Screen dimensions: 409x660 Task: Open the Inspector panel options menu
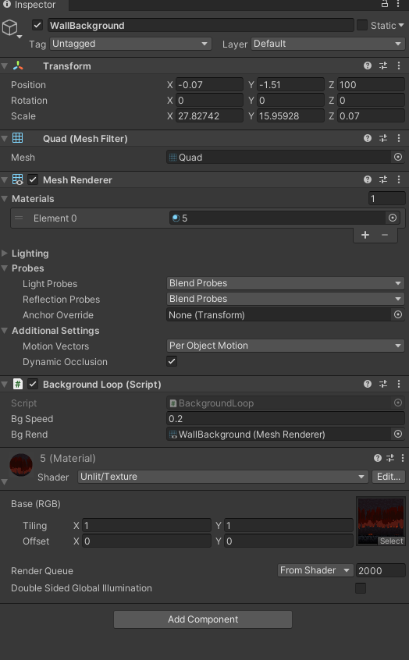[398, 4]
